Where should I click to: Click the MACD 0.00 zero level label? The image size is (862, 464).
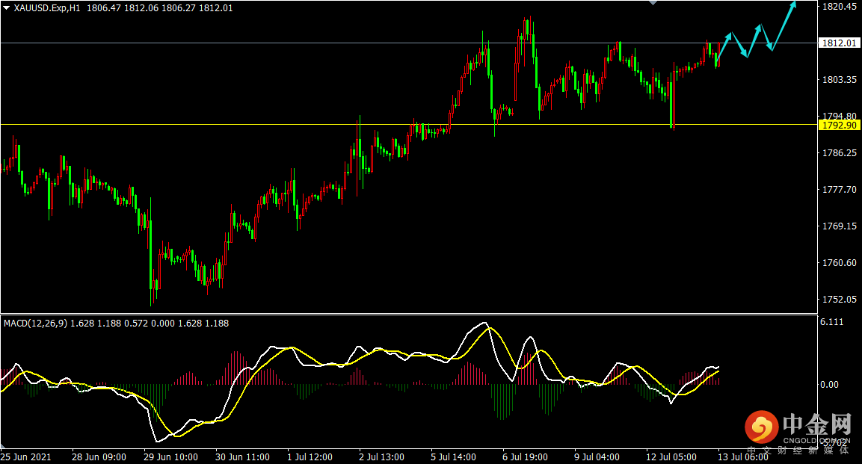tap(830, 384)
